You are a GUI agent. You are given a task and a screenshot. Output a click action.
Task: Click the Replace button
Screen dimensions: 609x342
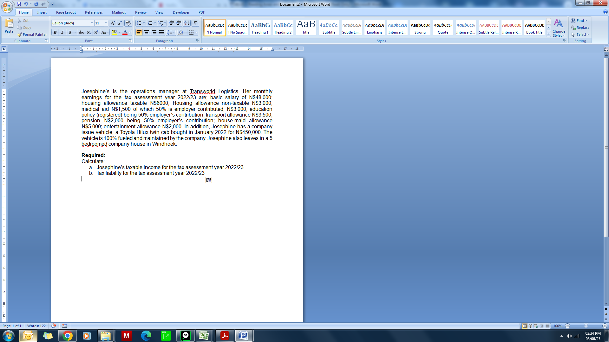(x=580, y=28)
